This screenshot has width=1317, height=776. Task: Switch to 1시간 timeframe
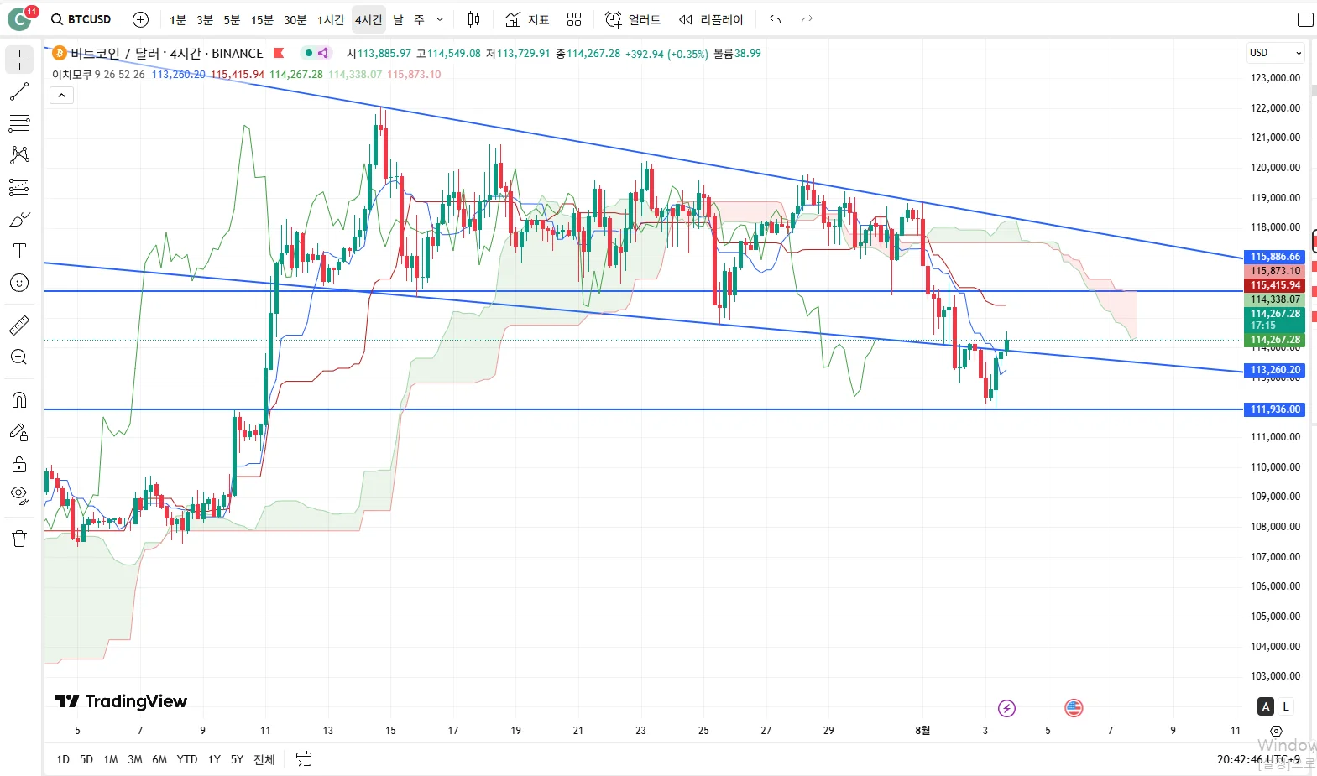click(x=331, y=19)
